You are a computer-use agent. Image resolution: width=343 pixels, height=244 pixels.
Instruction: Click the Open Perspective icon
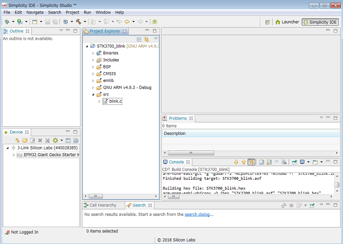click(x=268, y=22)
